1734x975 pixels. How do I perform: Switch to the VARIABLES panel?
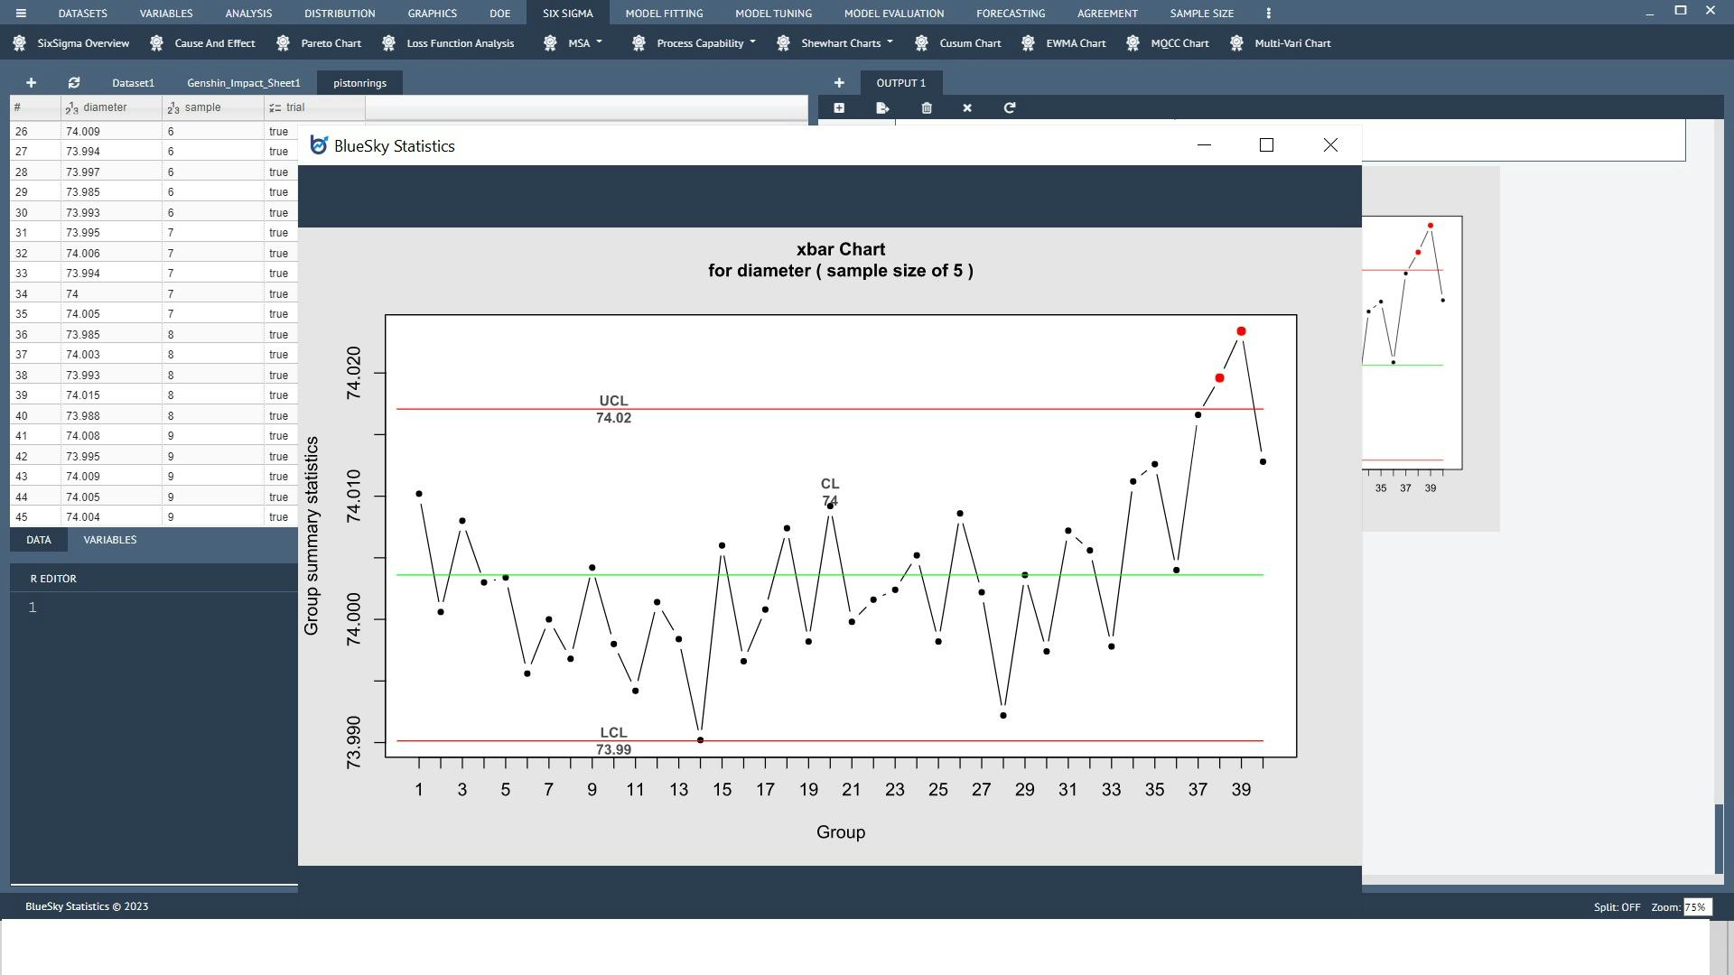109,539
